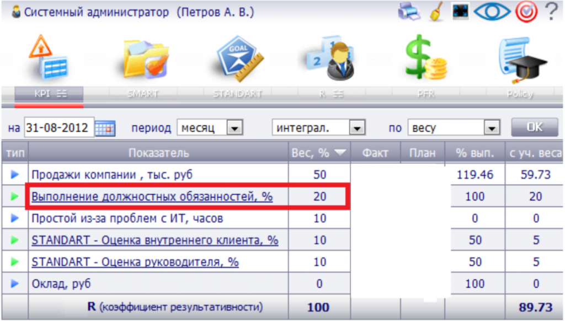Click the Системный администратор (Петров А. В.) title
Screen dimensions: 565x321
(139, 12)
